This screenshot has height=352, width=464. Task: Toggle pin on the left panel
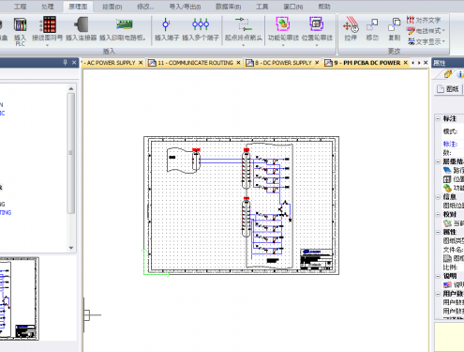65,63
